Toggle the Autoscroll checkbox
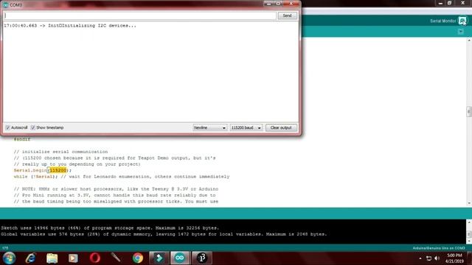472x265 pixels. coord(8,127)
